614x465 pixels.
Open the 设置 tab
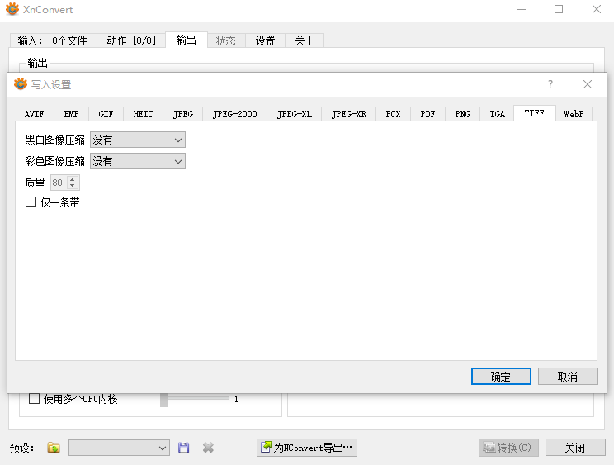pyautogui.click(x=265, y=40)
